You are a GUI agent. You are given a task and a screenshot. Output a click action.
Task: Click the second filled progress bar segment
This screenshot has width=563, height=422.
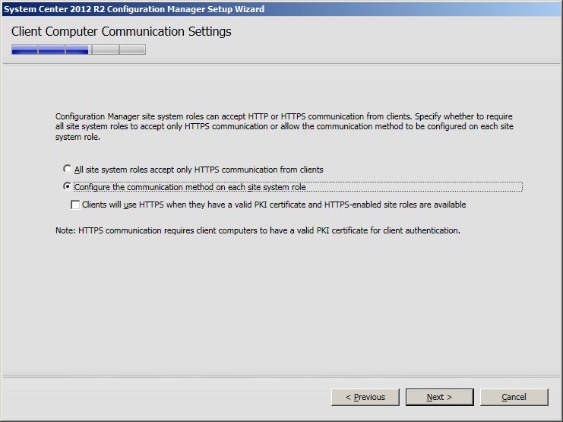pyautogui.click(x=51, y=50)
